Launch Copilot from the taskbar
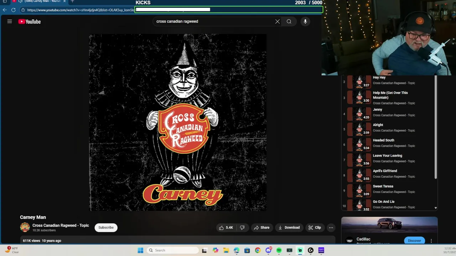Viewport: 456px width, 256px height. point(216,250)
